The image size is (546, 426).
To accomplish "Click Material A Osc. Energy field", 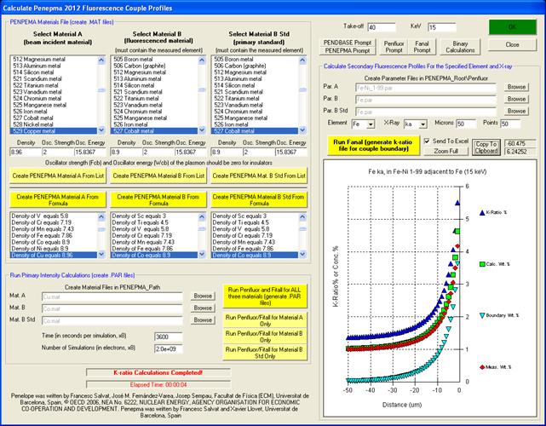I will (x=89, y=153).
